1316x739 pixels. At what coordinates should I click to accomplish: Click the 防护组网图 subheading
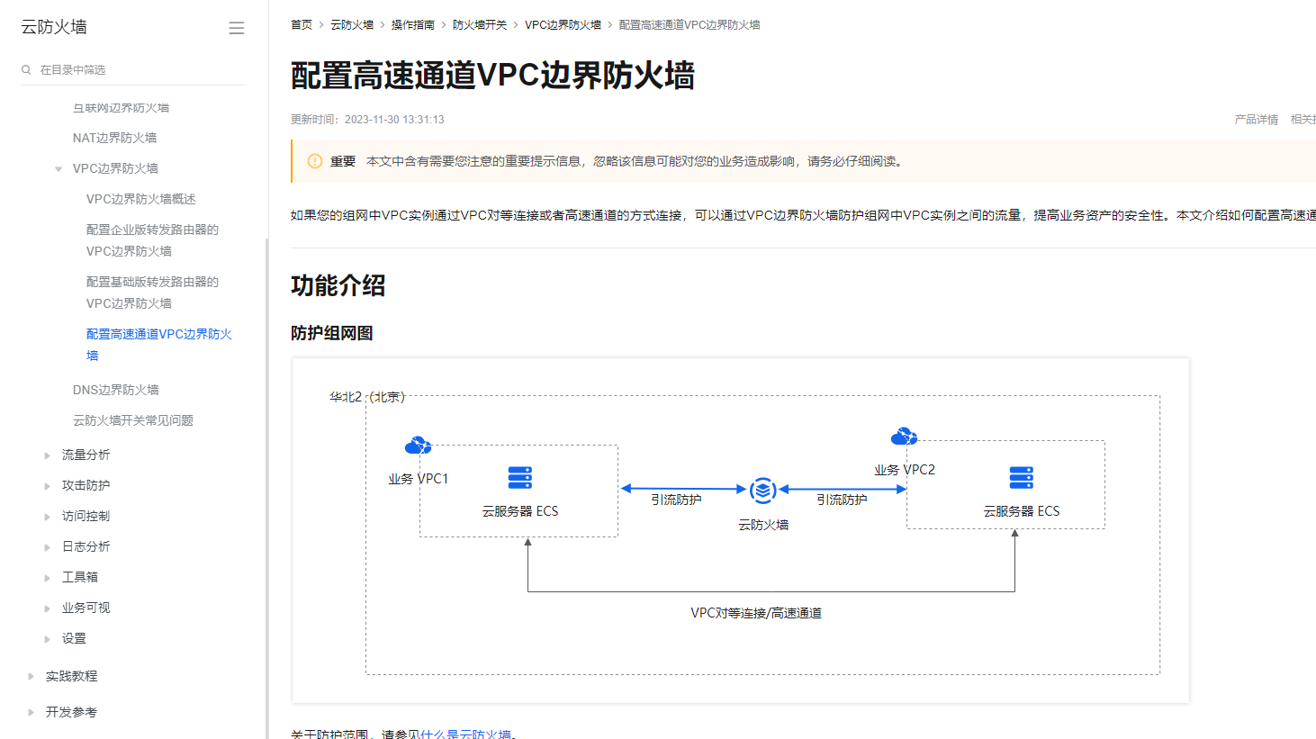coord(331,333)
